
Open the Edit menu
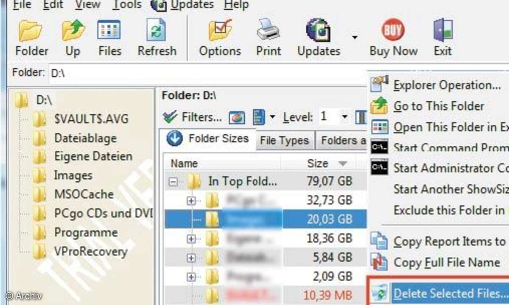(x=53, y=5)
